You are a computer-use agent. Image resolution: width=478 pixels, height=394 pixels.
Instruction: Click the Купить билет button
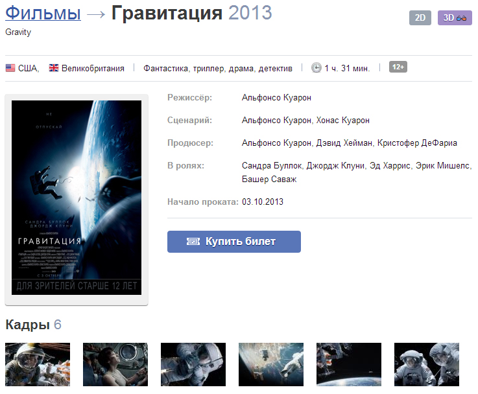coord(234,242)
